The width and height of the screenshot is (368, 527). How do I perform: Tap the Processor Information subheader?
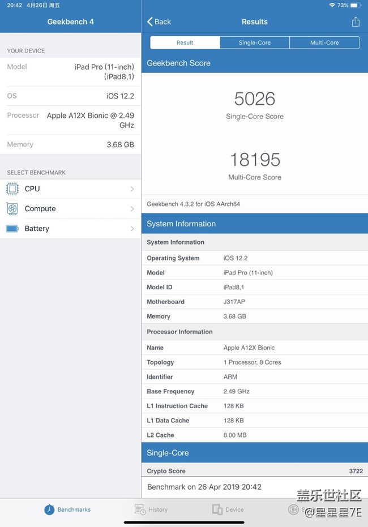click(x=255, y=332)
